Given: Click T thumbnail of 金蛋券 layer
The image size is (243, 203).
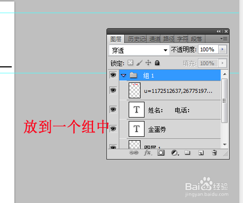Looking at the screenshot, I should 137,129.
